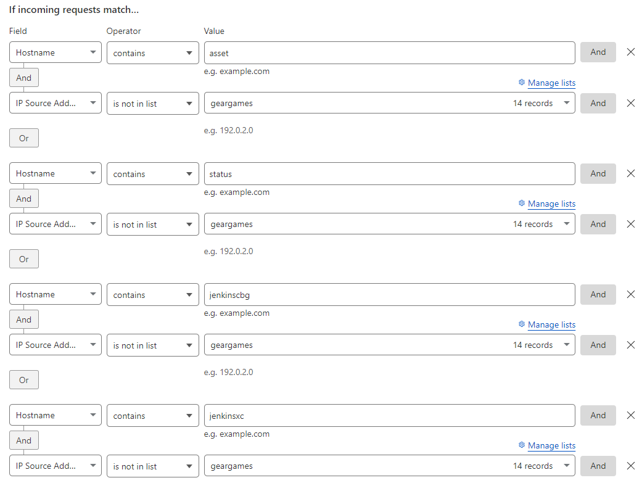Remove IP Source row under jenkinscbg rule
Image resolution: width=642 pixels, height=483 pixels.
pyautogui.click(x=630, y=345)
